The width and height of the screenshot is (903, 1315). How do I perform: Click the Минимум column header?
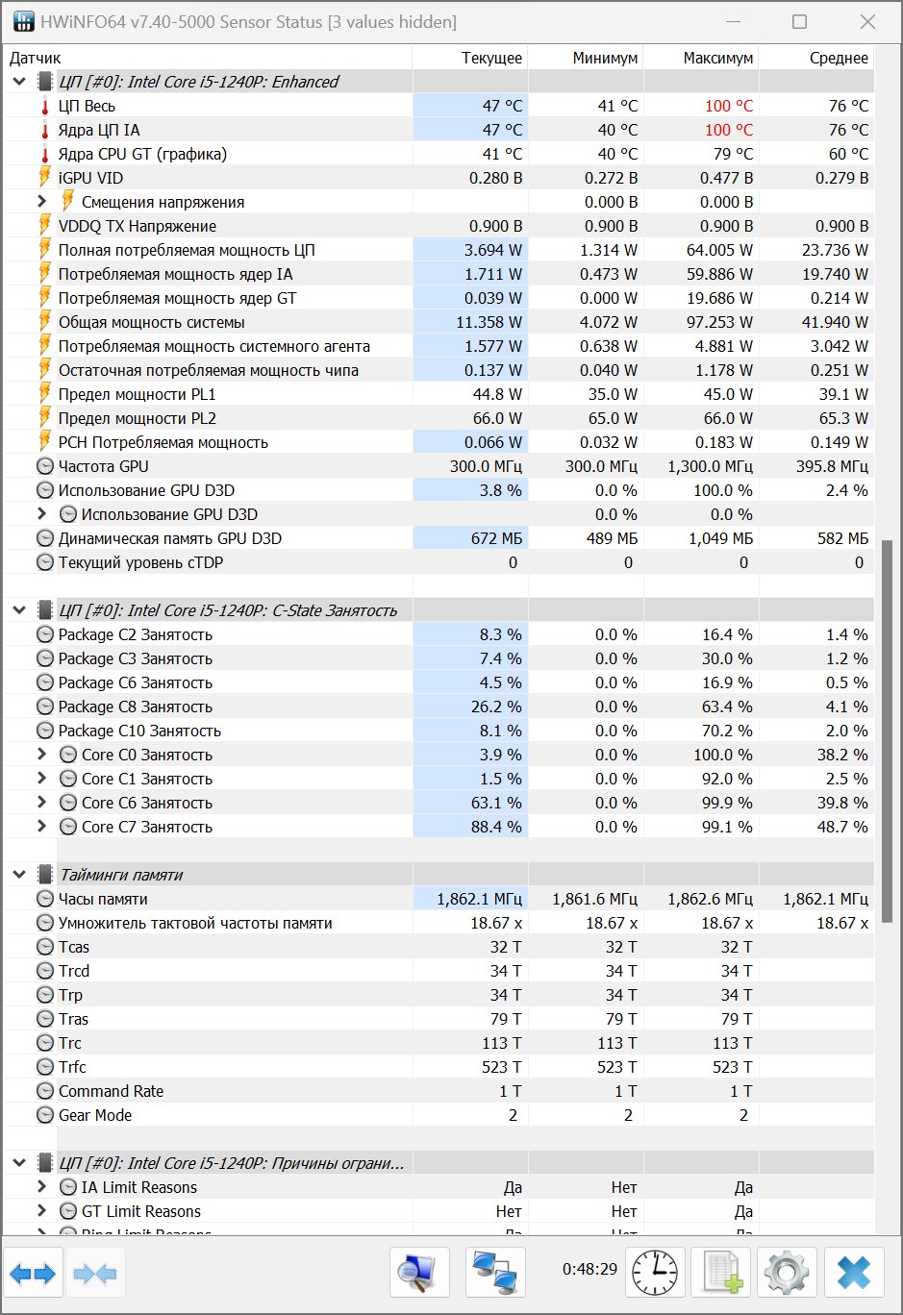click(x=586, y=58)
